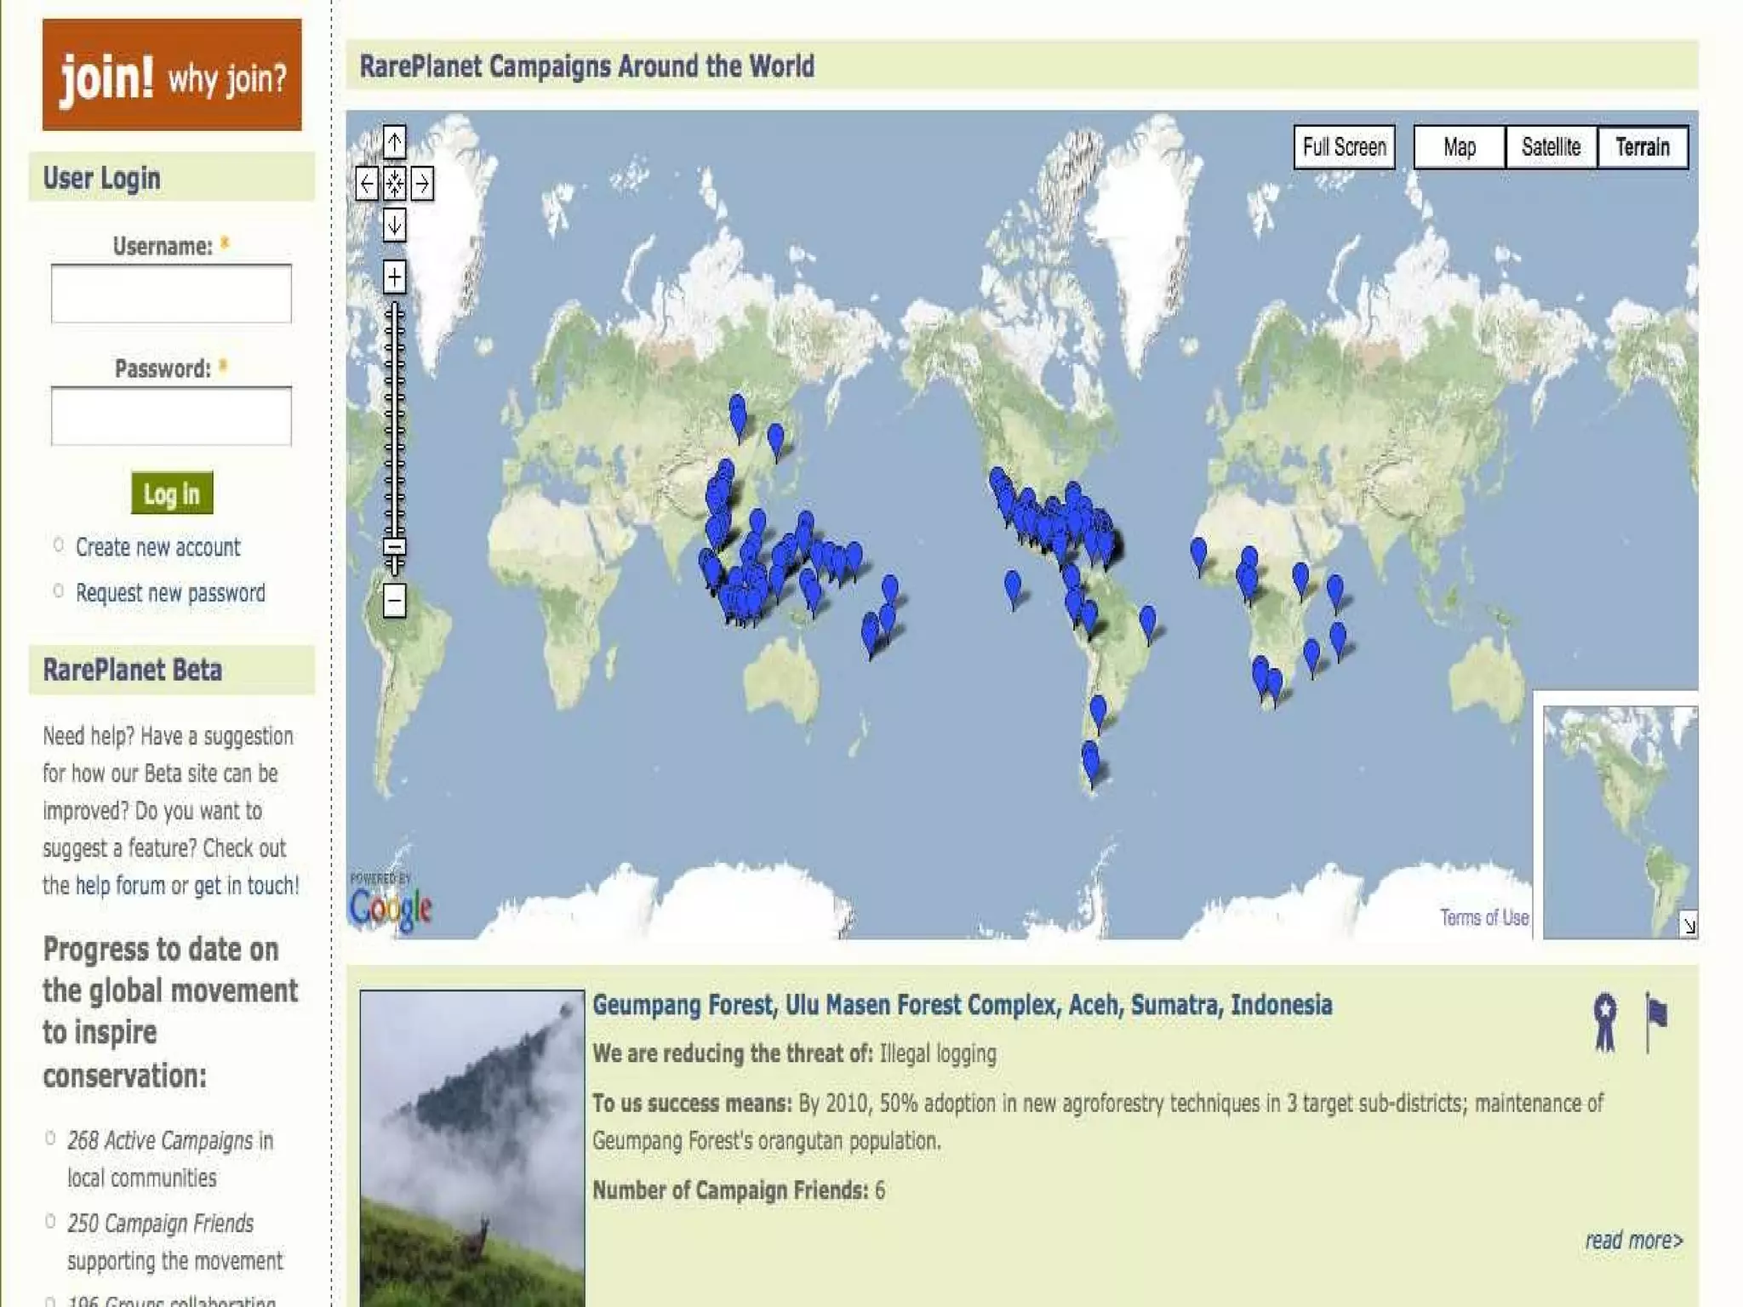This screenshot has width=1743, height=1307.
Task: Zoom in with the plus button
Action: pyautogui.click(x=394, y=277)
